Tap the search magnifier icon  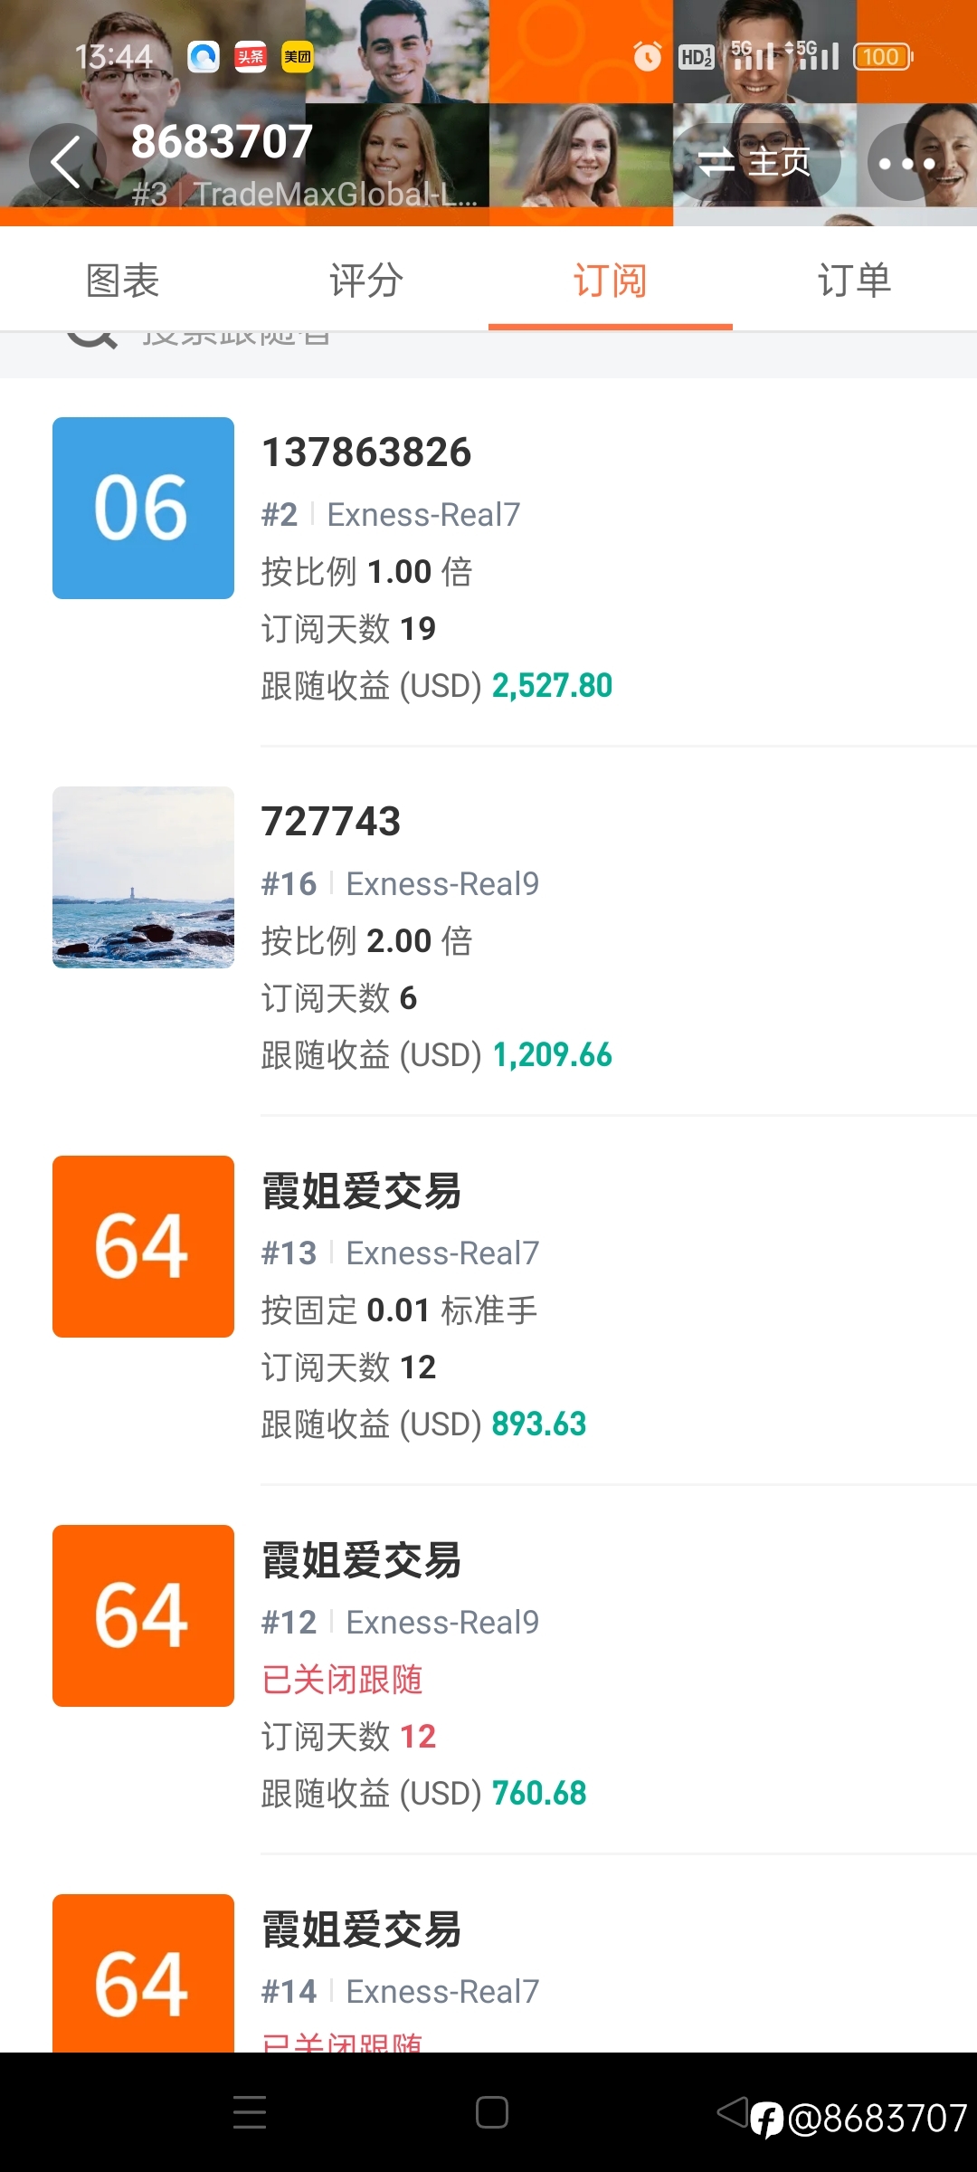[91, 340]
